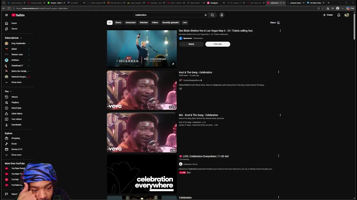The image size is (357, 200).
Task: Open the Blake Shelton Las Vegas ad thumbnail
Action: (x=142, y=49)
